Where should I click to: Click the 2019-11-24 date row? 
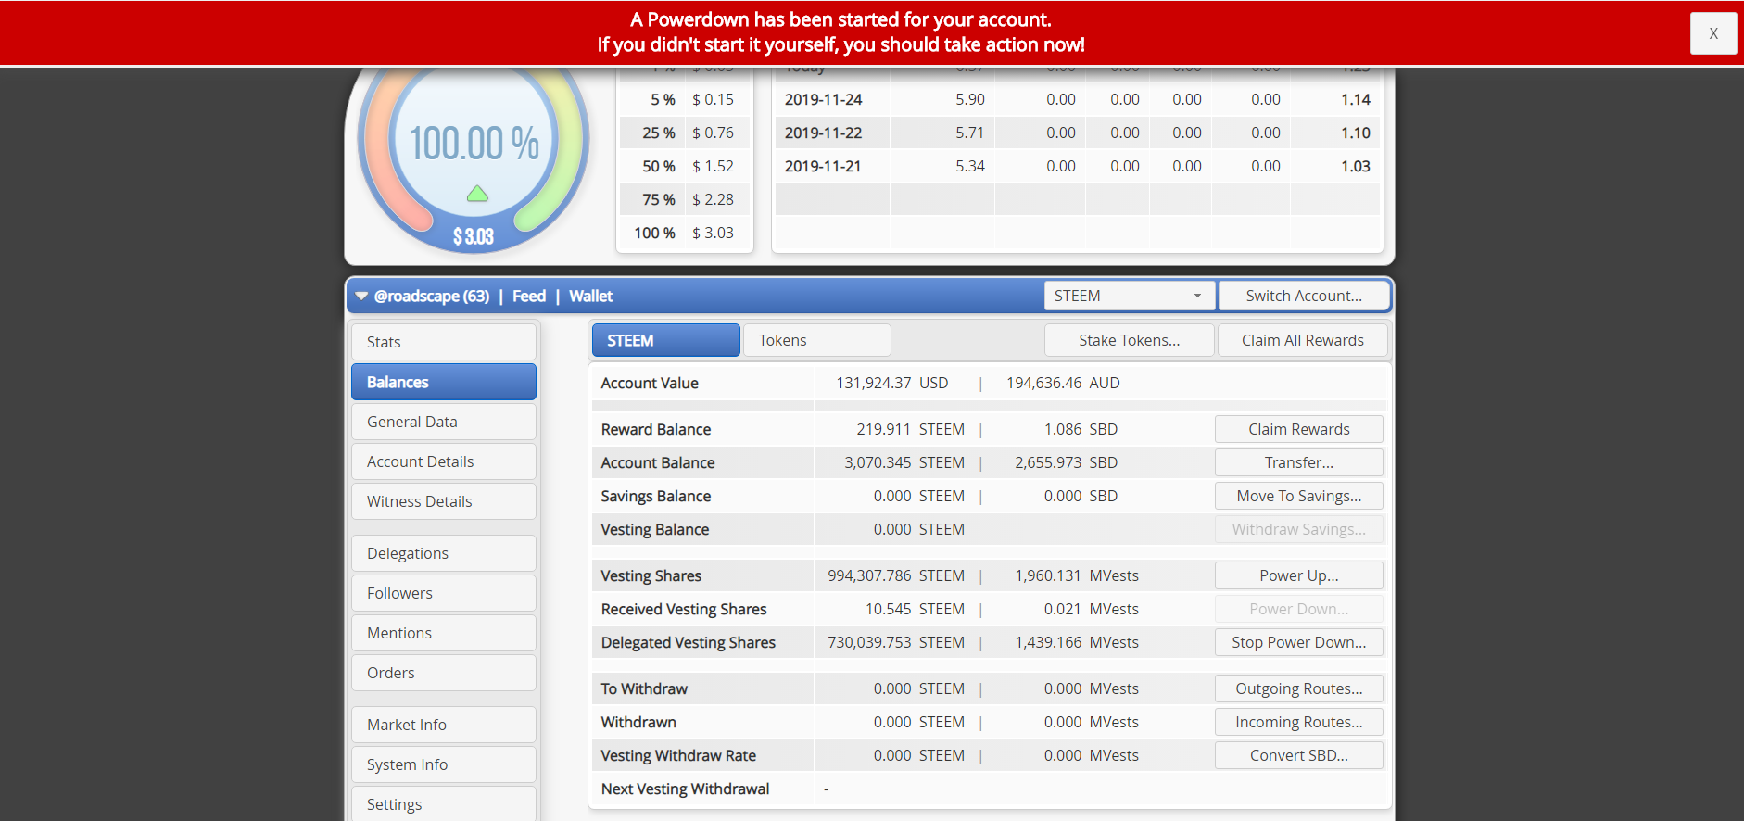tap(1078, 99)
